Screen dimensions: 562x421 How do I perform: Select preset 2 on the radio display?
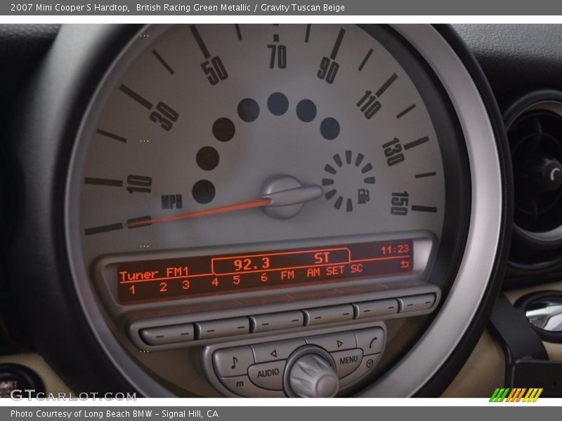163,287
